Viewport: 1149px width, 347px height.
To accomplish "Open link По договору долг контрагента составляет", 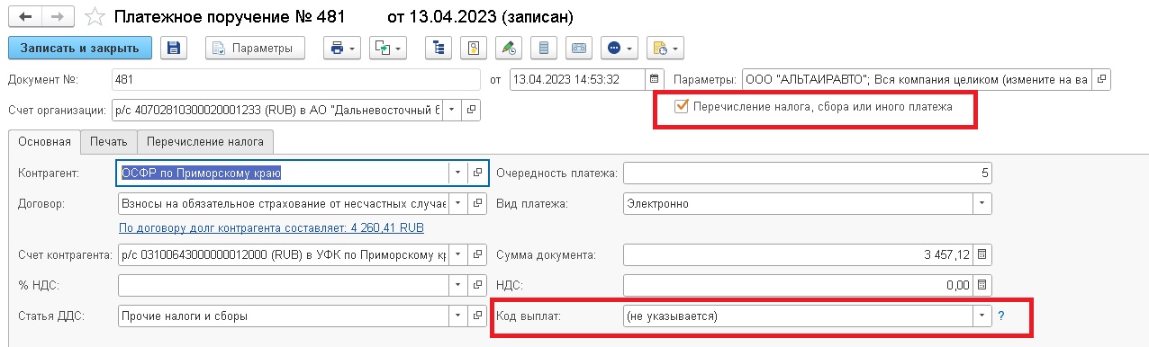I will (271, 227).
